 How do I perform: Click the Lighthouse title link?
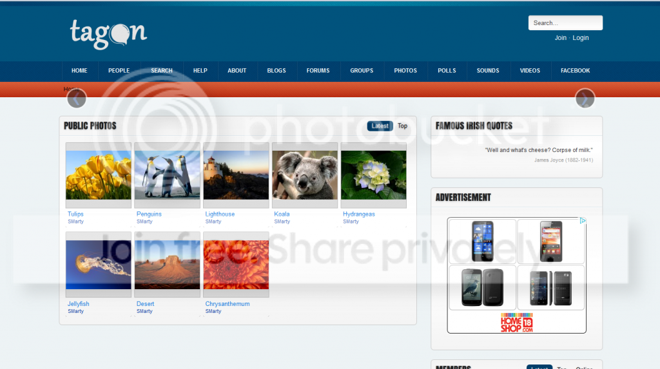(x=220, y=214)
